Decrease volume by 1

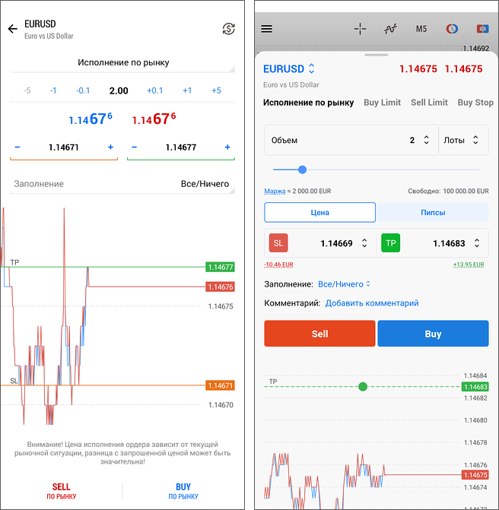point(53,90)
